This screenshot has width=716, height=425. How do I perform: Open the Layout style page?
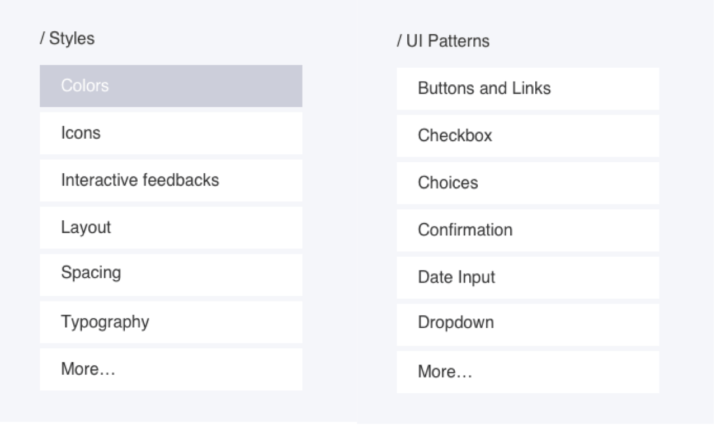pyautogui.click(x=171, y=228)
